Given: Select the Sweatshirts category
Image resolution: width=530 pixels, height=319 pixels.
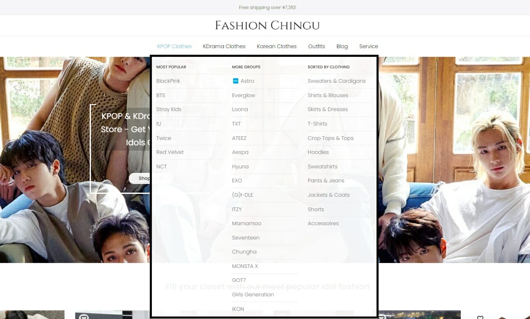Looking at the screenshot, I should 323,167.
